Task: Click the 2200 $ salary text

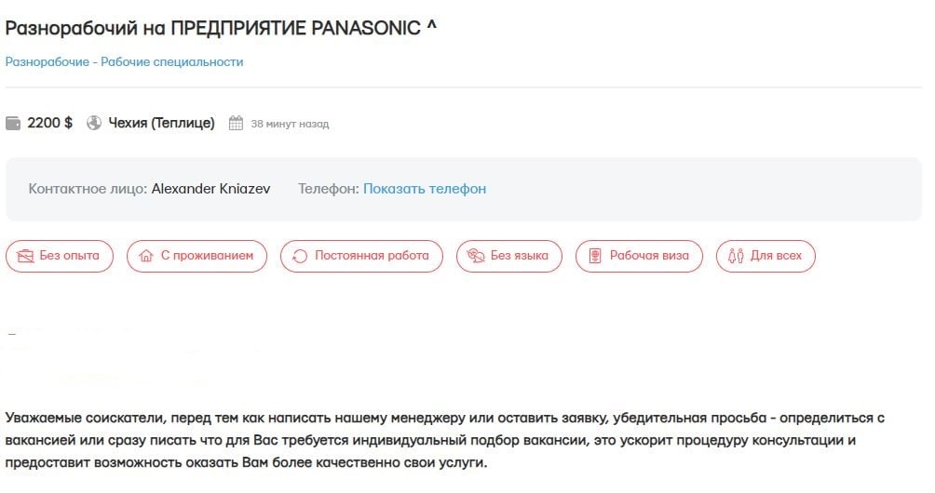Action: tap(50, 123)
